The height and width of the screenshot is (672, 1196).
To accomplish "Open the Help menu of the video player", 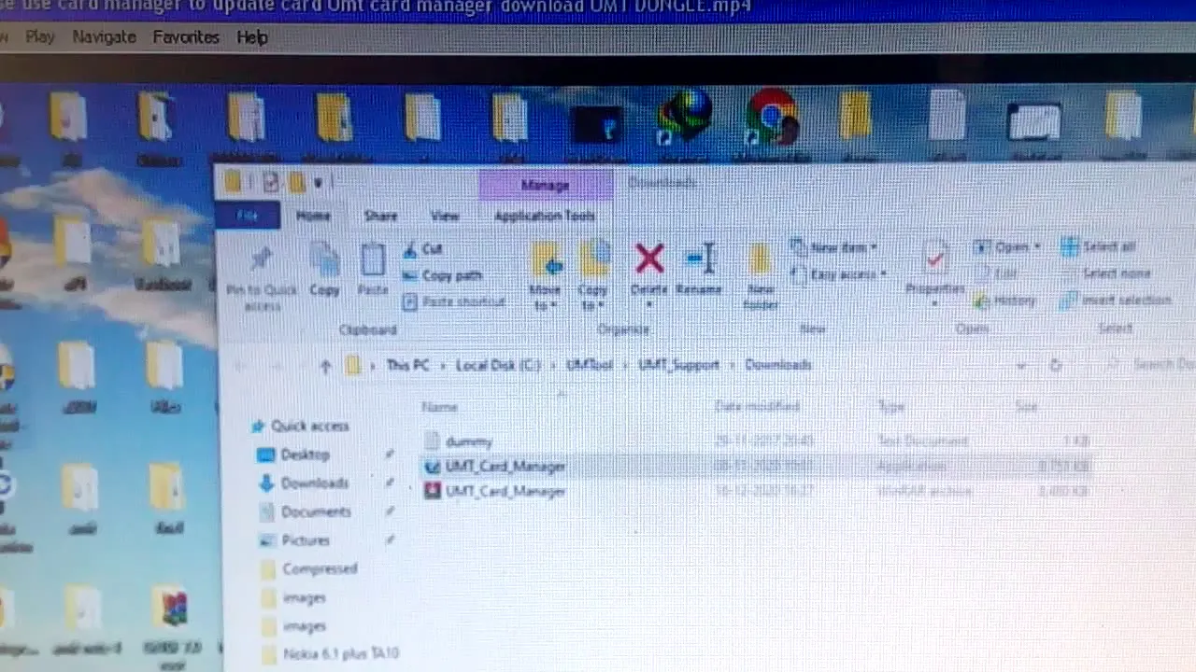I will (x=251, y=37).
